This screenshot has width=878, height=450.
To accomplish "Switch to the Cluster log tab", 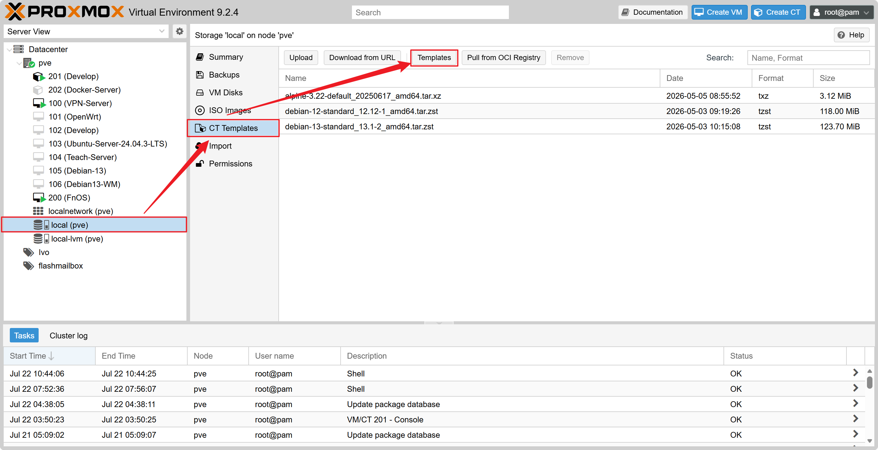I will (68, 335).
